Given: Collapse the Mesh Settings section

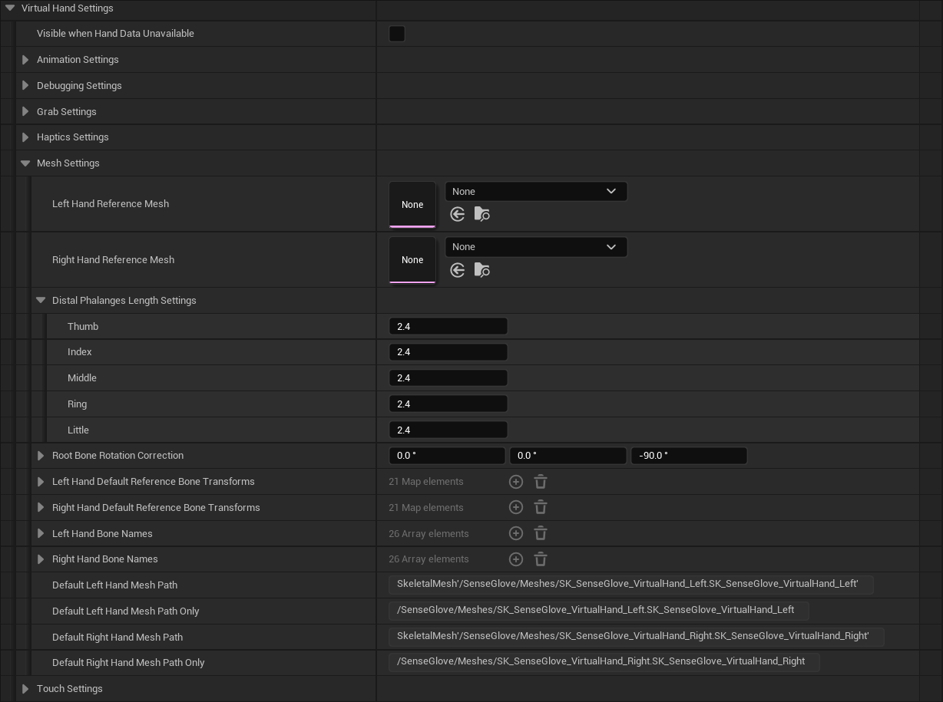Looking at the screenshot, I should 25,163.
